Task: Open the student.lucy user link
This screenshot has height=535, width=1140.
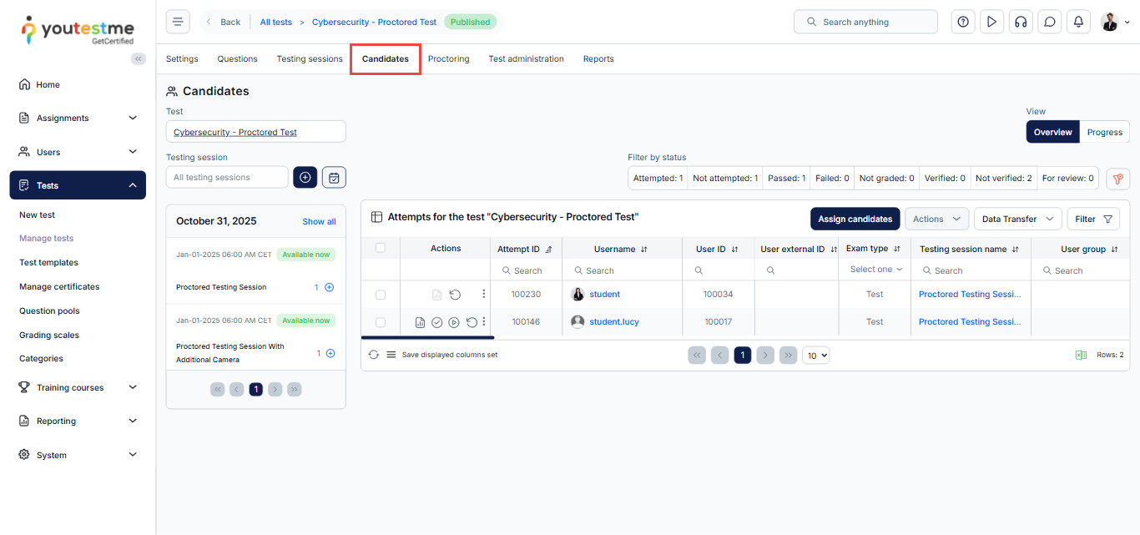Action: pyautogui.click(x=613, y=322)
